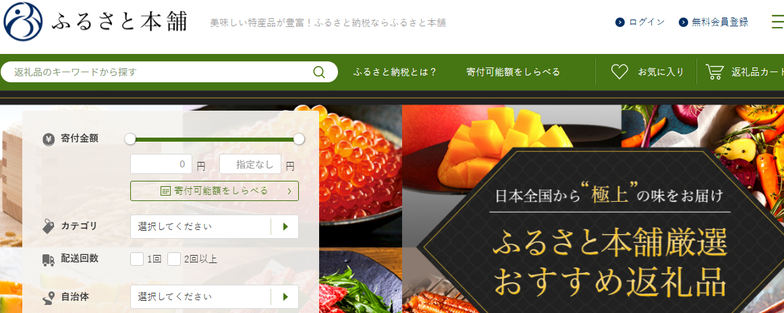Open 寄付可能額をしらべる in green navigation bar
The image size is (784, 313).
(x=513, y=72)
